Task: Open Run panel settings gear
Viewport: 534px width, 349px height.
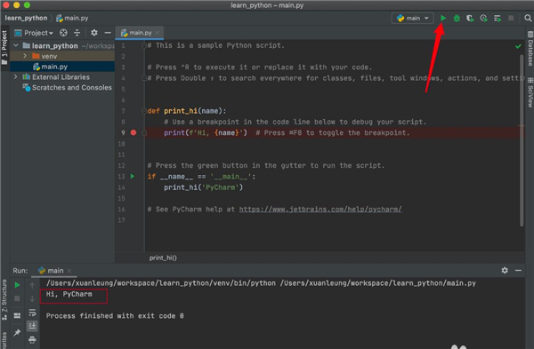Action: [505, 271]
